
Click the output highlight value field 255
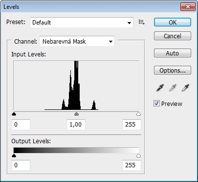132,165
